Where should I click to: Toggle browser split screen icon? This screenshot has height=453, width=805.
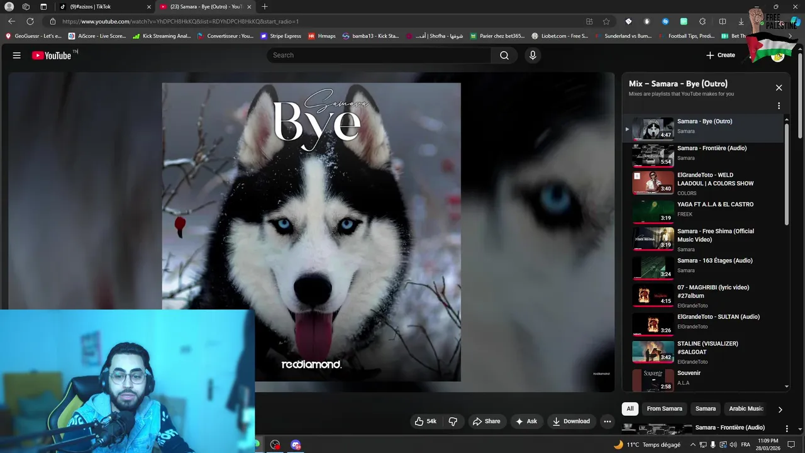click(723, 21)
